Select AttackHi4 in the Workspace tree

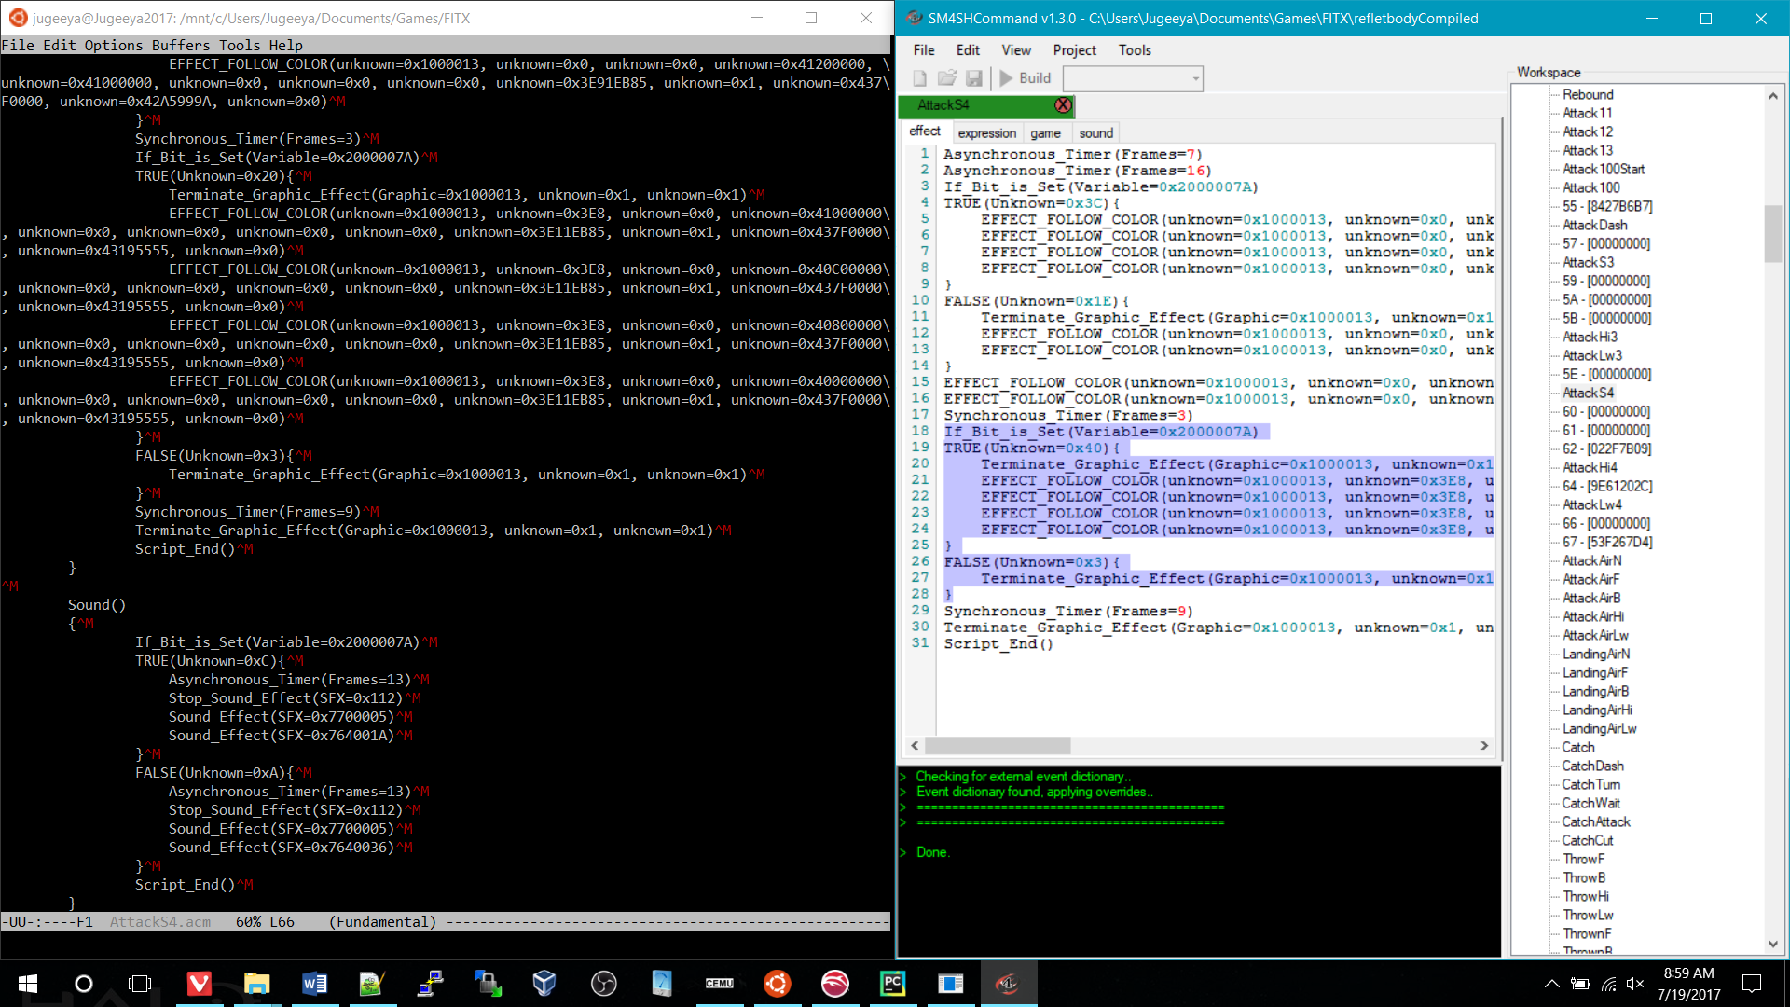point(1590,467)
